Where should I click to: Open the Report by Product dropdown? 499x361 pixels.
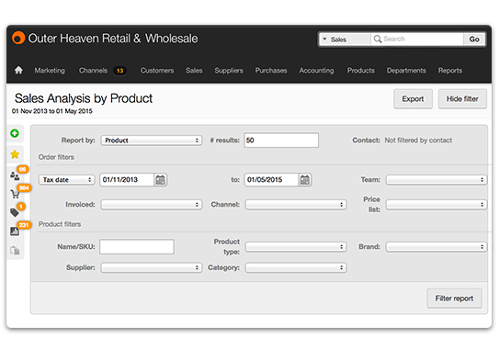(152, 141)
